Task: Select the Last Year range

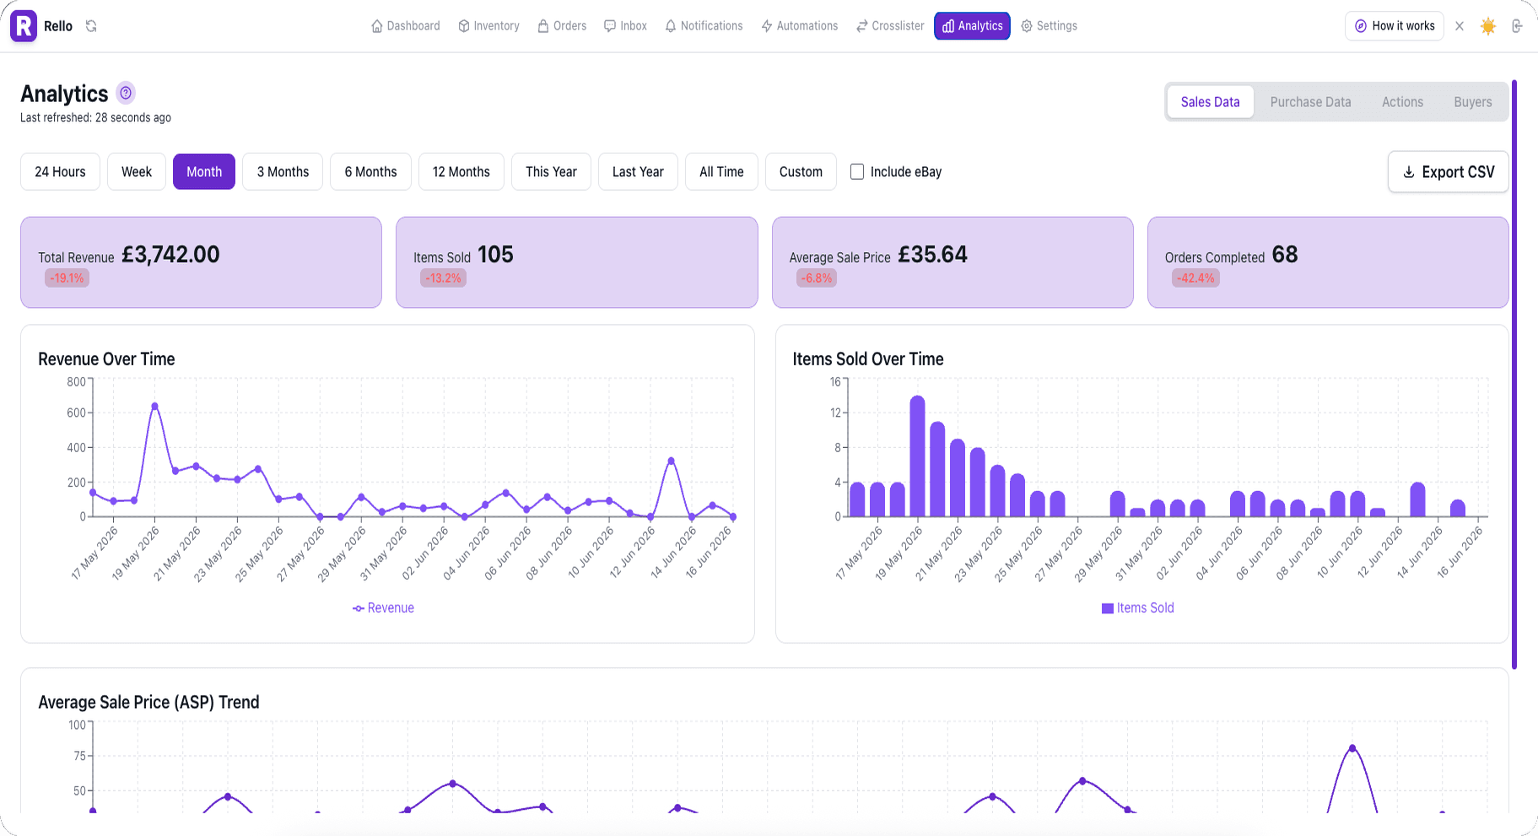Action: click(x=638, y=172)
